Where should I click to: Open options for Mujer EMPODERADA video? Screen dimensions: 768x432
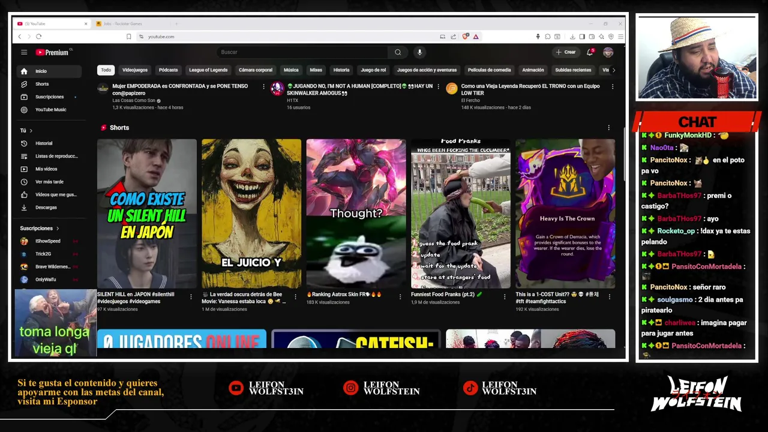[x=263, y=87]
